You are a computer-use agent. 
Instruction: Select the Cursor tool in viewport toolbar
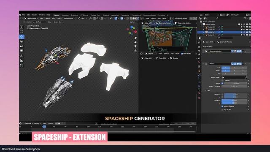(22, 32)
